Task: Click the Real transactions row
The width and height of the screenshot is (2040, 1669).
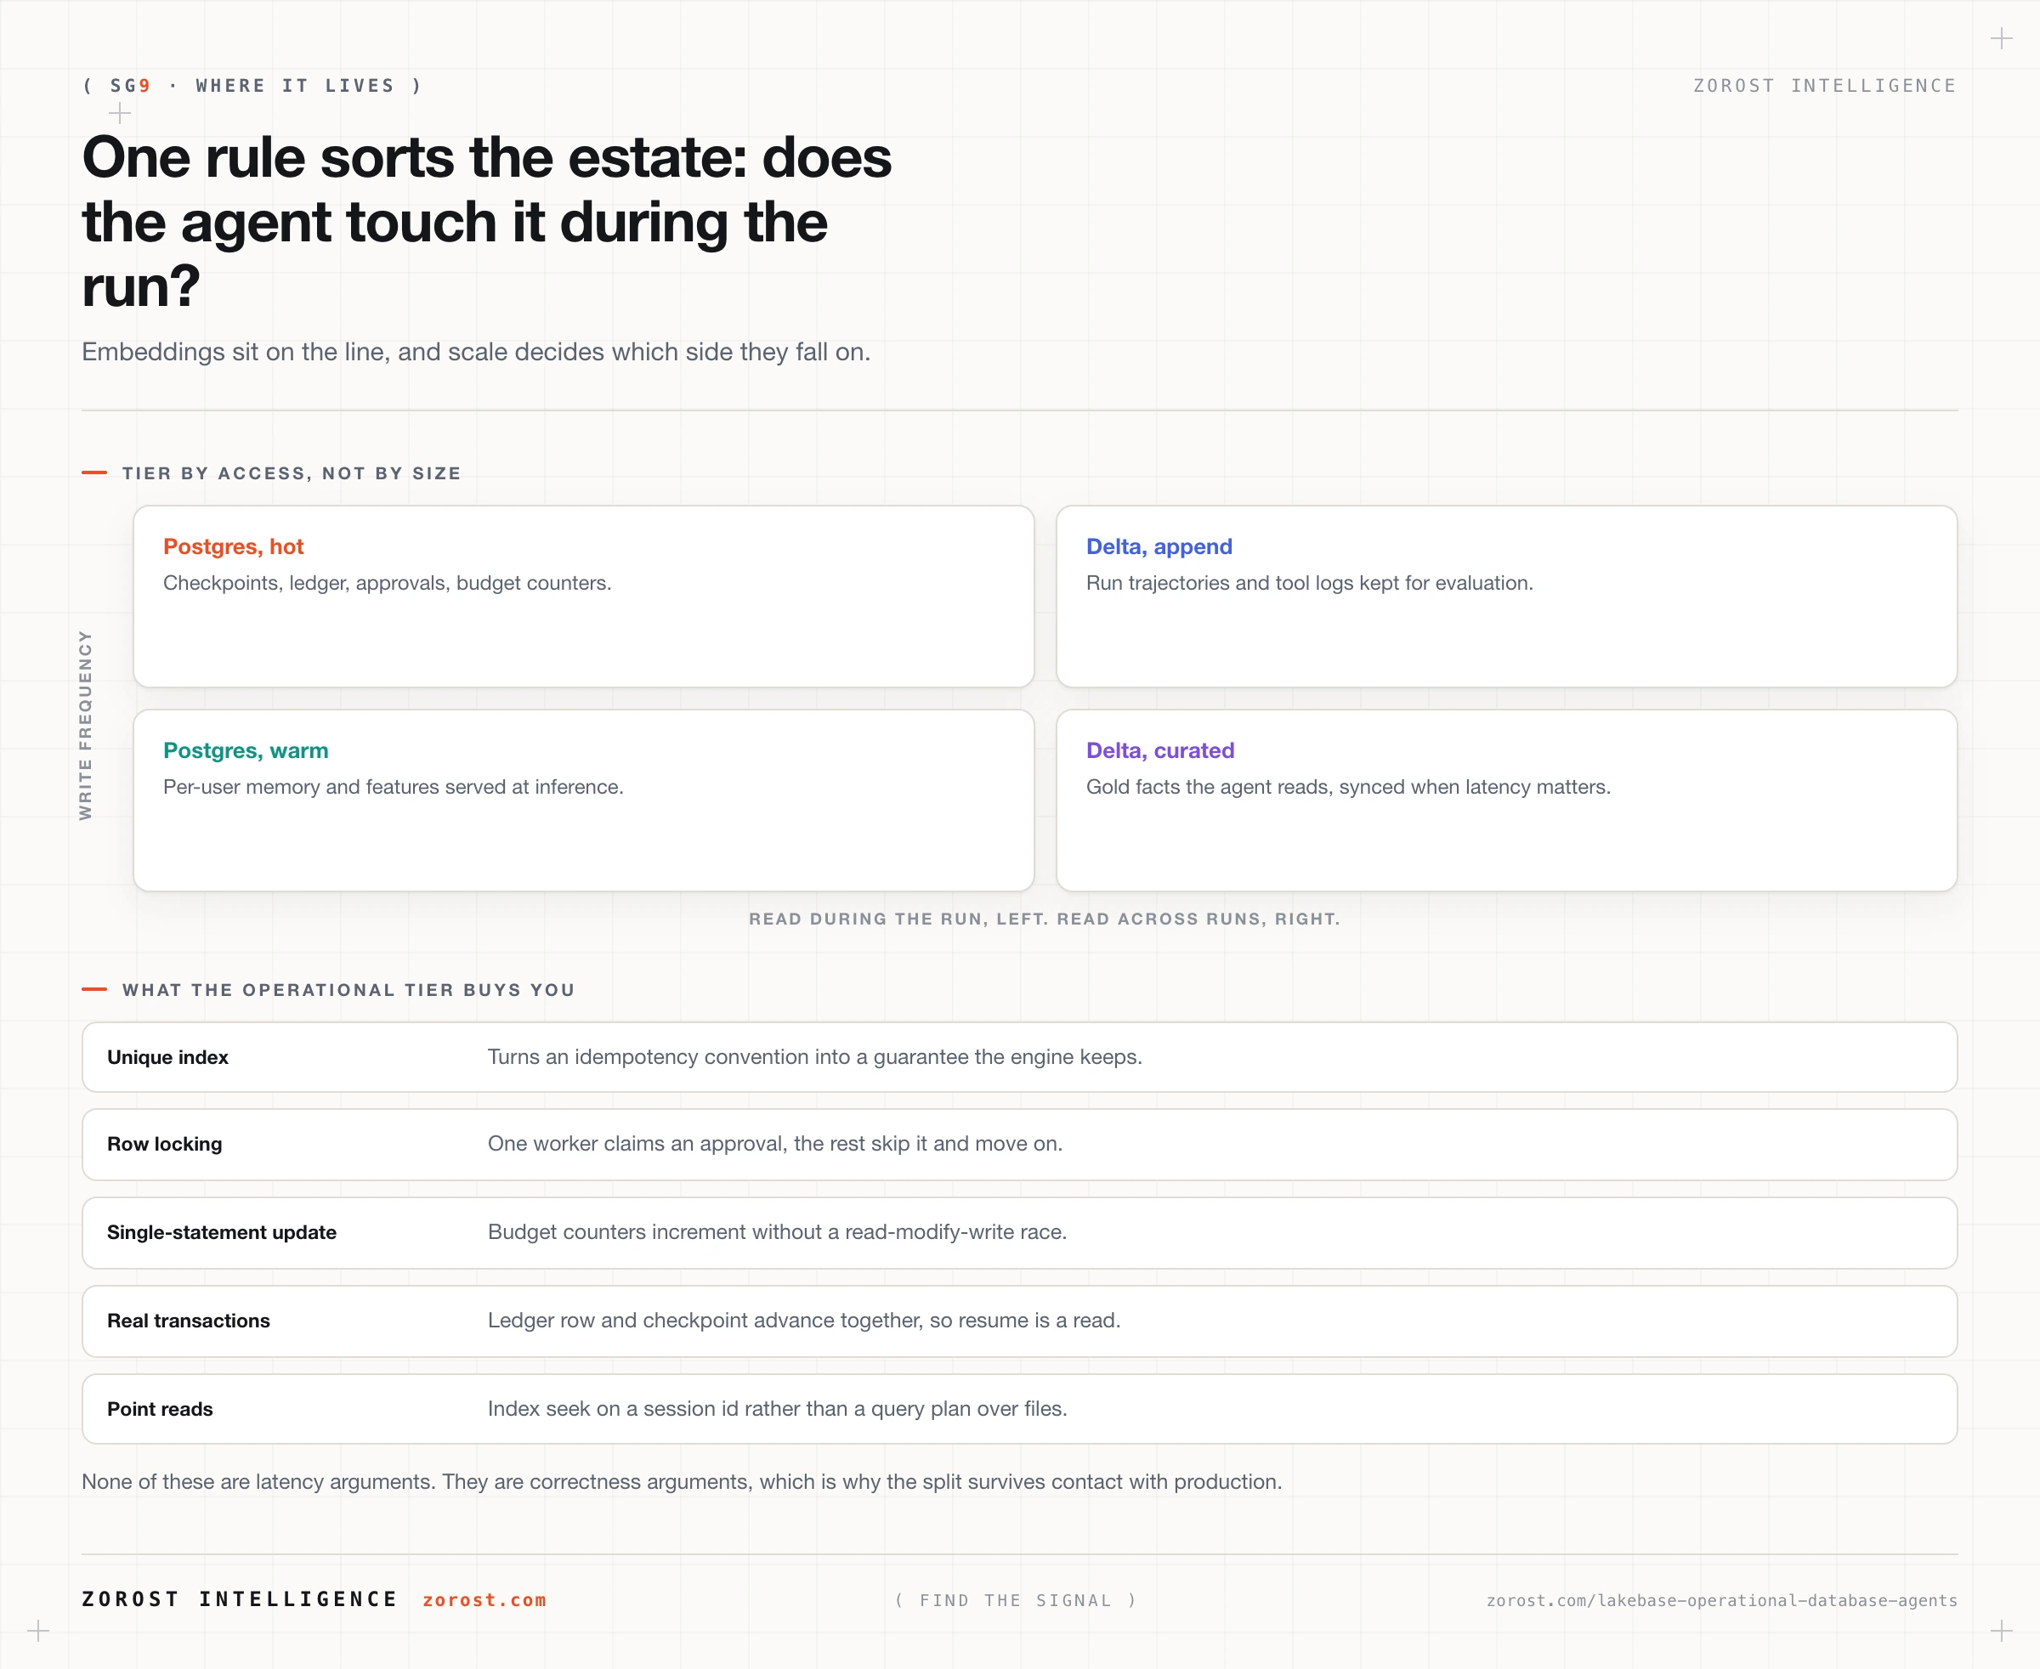Action: pos(1019,1321)
